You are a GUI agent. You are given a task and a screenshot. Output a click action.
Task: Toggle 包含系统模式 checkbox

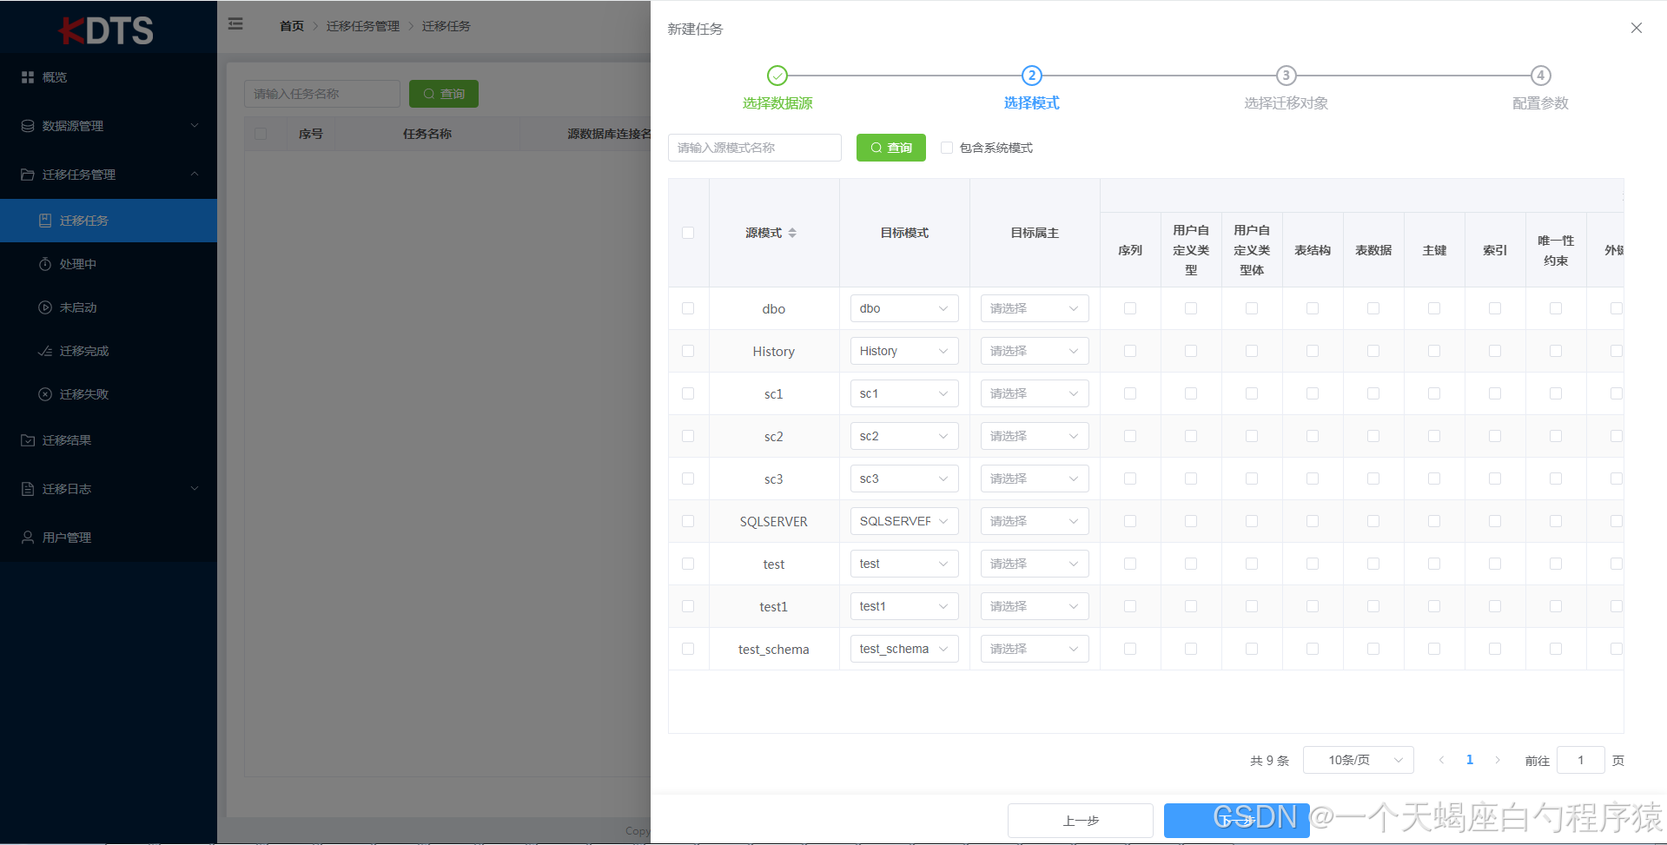pos(947,148)
